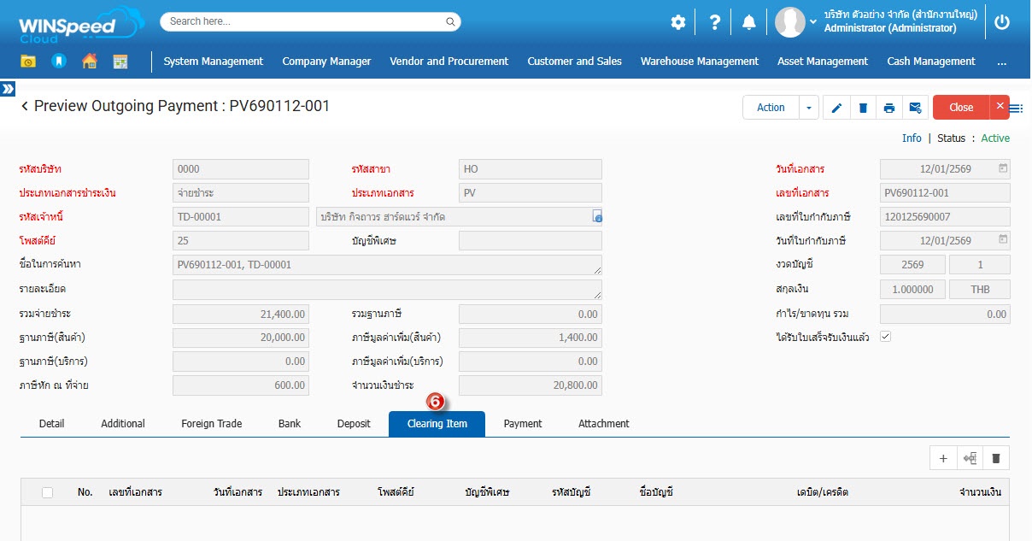
Task: Add a new clearing item row
Action: pyautogui.click(x=943, y=459)
